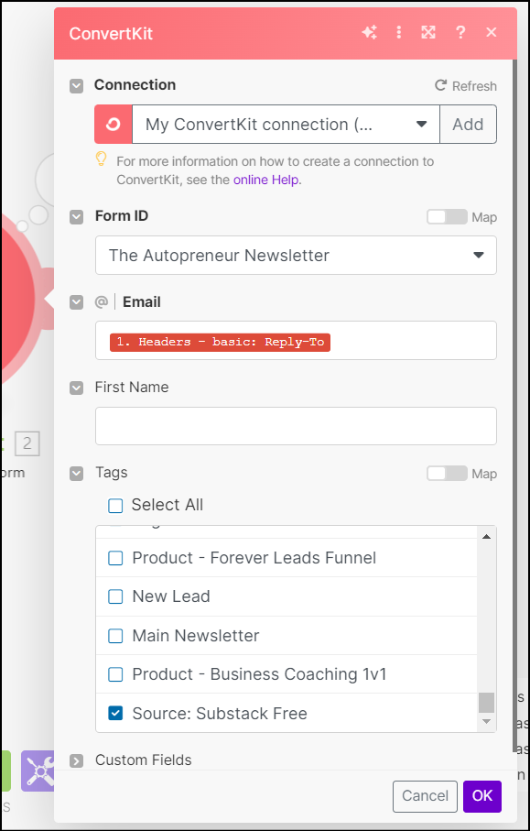Check Product - Business Coaching 1v1 tag

[x=115, y=674]
